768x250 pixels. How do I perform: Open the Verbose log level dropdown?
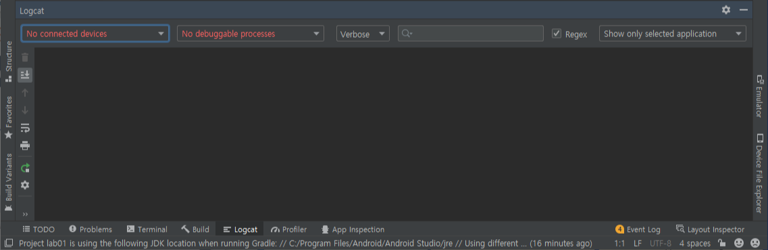click(363, 33)
